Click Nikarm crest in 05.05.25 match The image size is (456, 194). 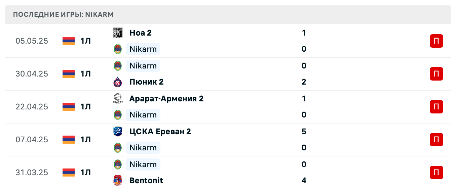click(117, 49)
